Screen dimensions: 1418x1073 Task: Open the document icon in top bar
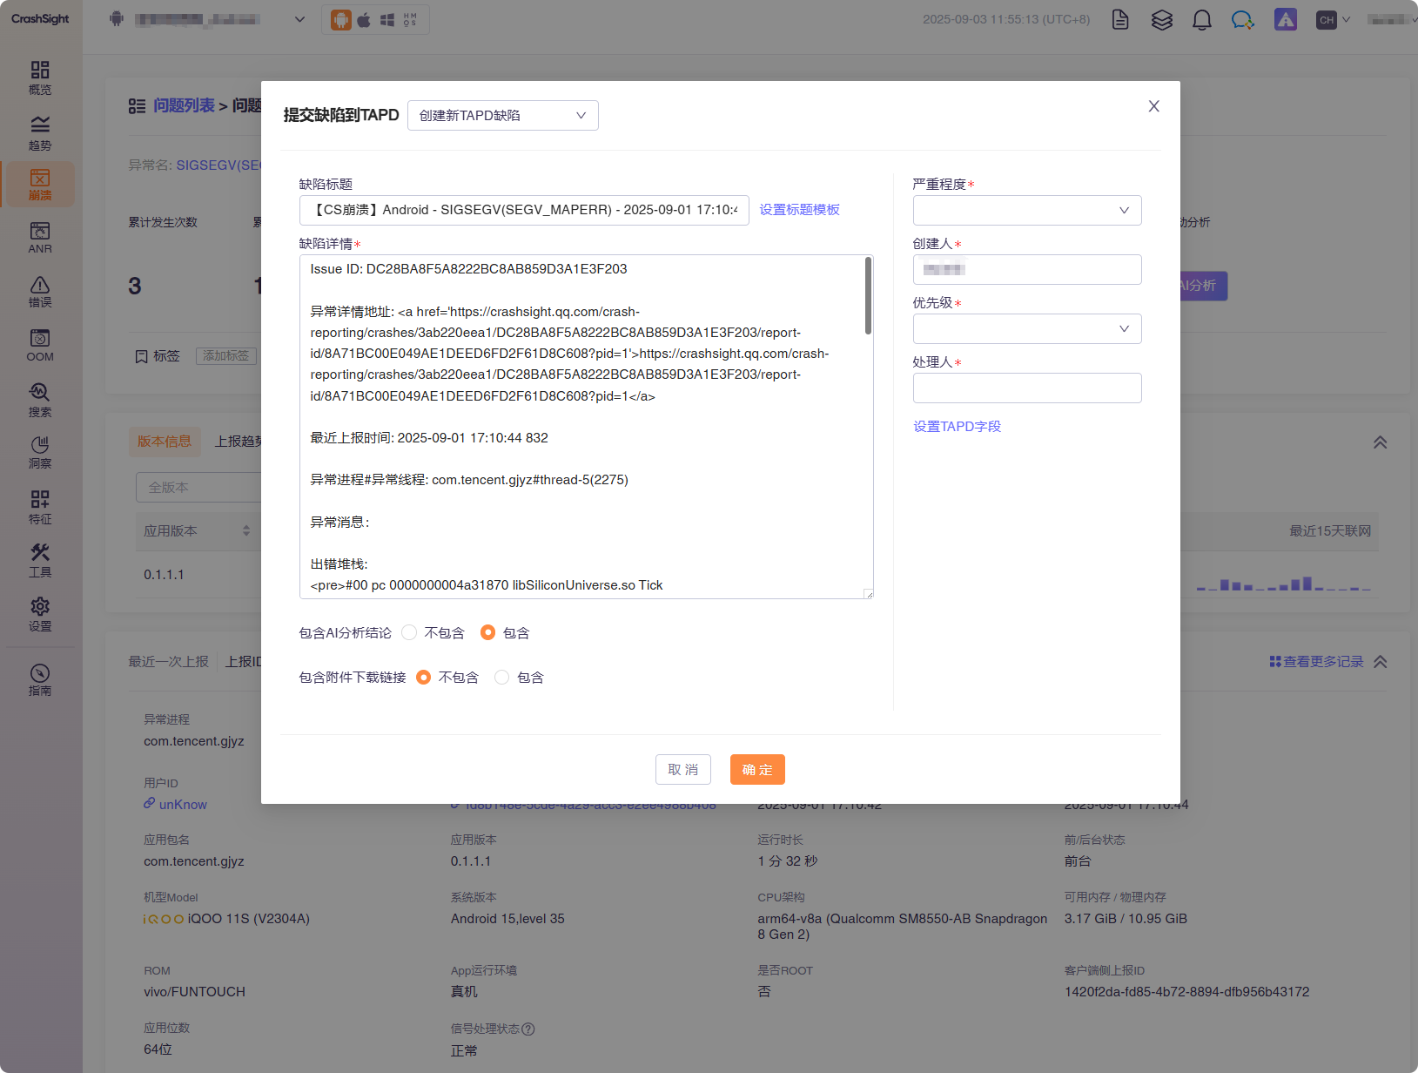(x=1120, y=20)
